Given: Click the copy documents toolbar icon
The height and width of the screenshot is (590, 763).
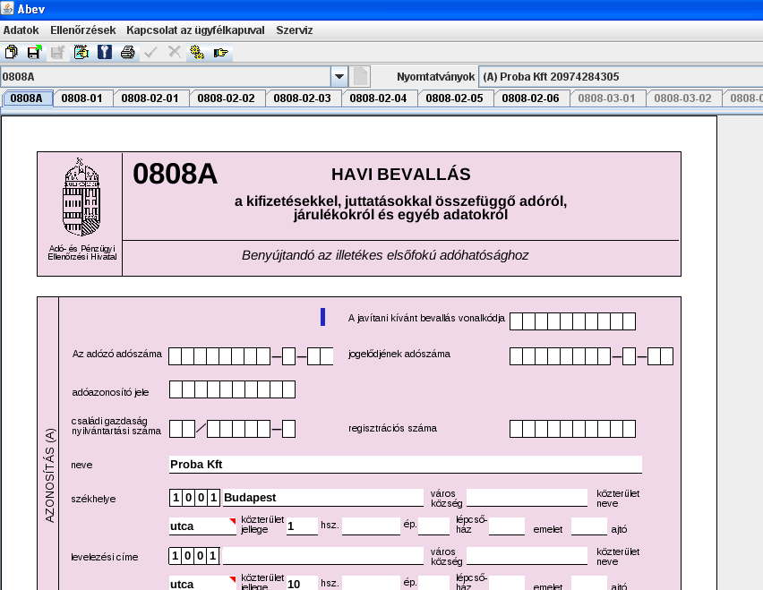Looking at the screenshot, I should click(11, 52).
